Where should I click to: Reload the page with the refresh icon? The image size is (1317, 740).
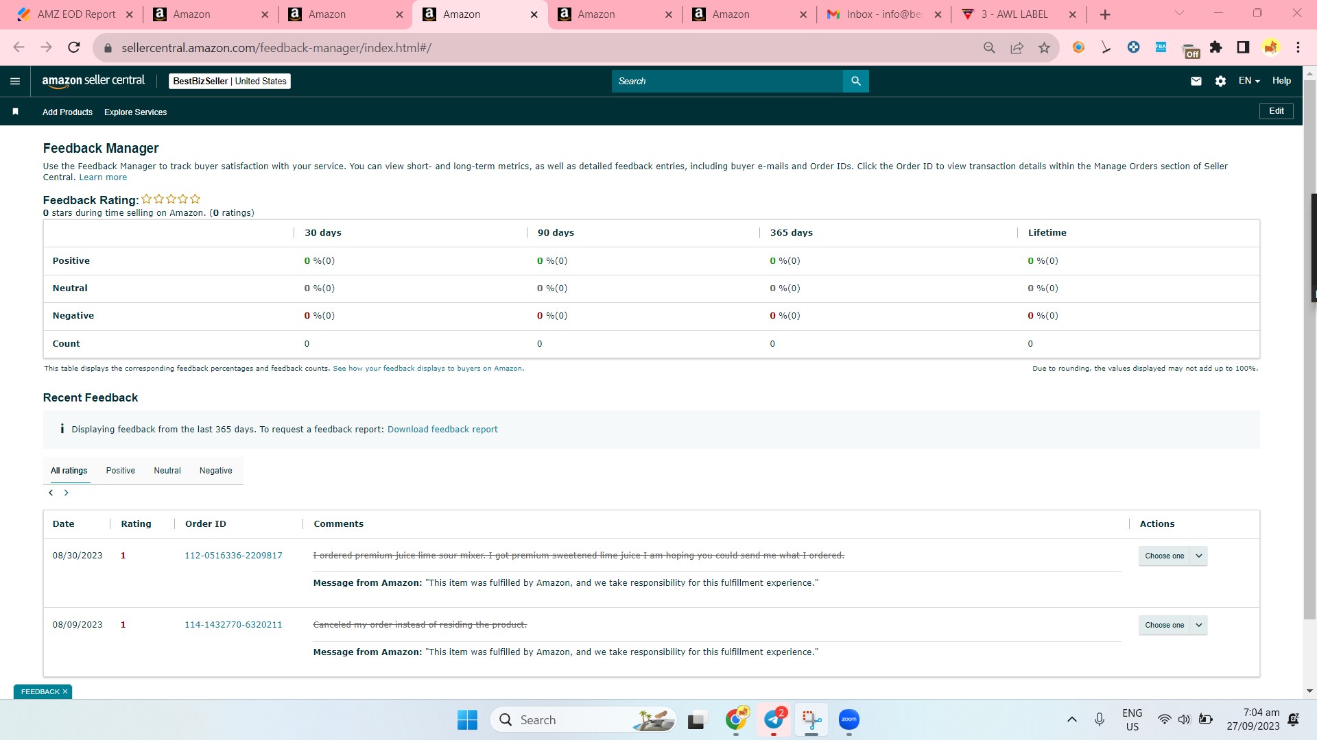click(74, 47)
